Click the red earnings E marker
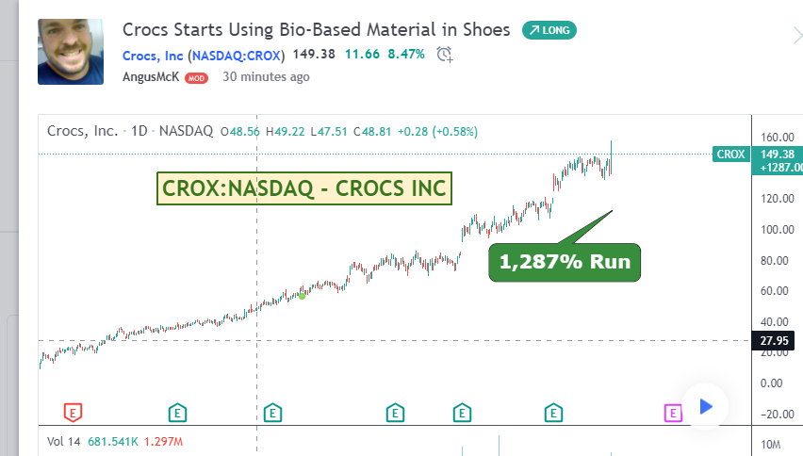The height and width of the screenshot is (456, 803). 73,413
